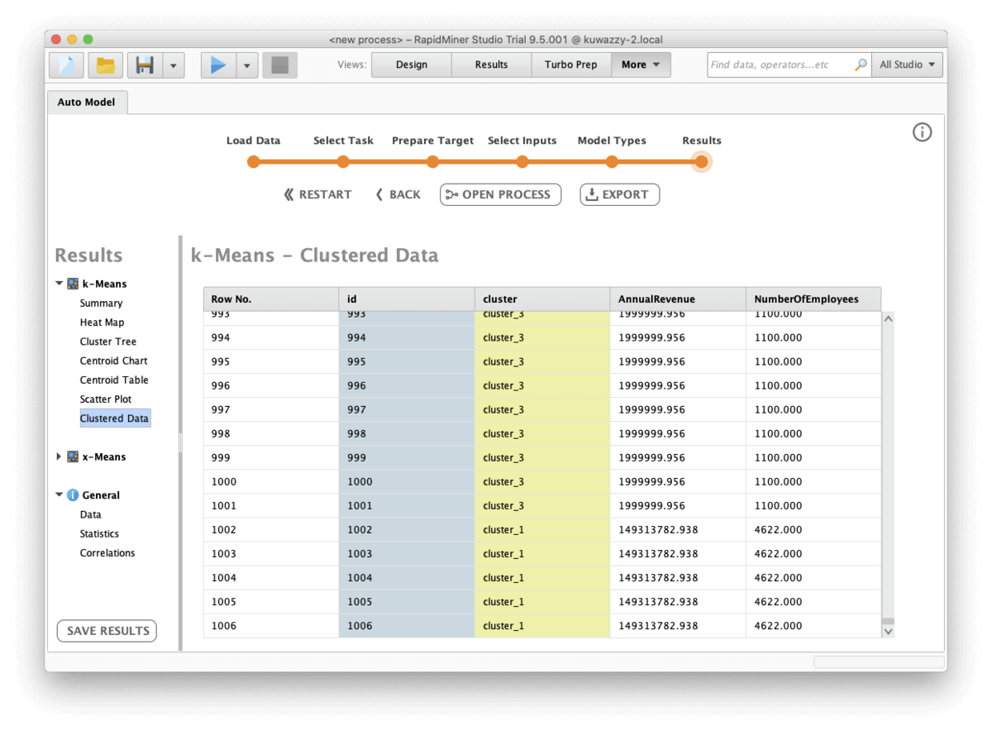Select Heat Map under k-Means
This screenshot has width=992, height=731.
coord(102,322)
